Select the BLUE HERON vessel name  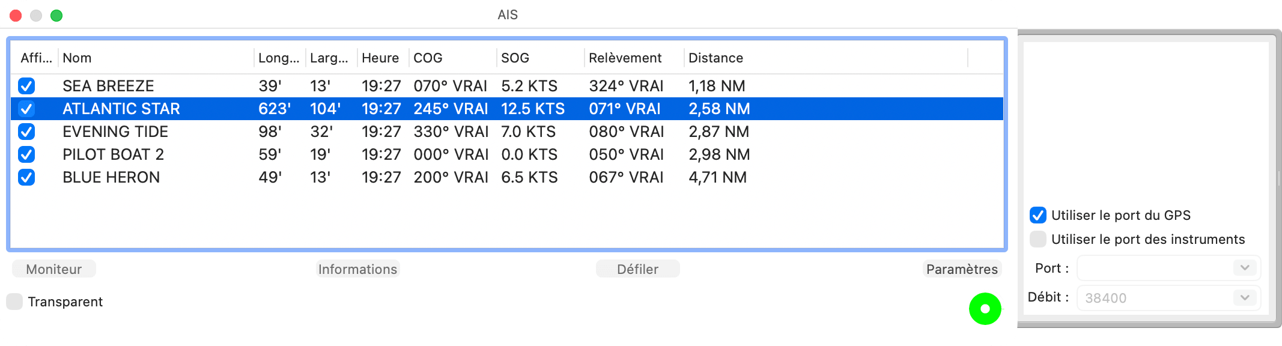point(111,177)
